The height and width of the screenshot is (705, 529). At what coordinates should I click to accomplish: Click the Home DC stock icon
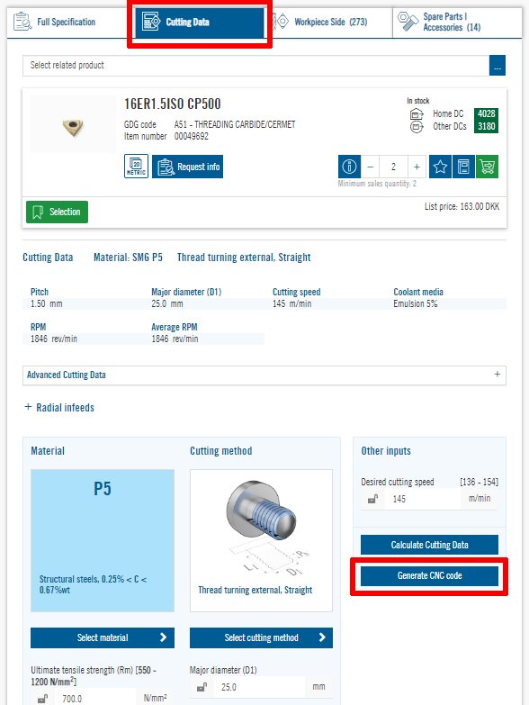(417, 114)
